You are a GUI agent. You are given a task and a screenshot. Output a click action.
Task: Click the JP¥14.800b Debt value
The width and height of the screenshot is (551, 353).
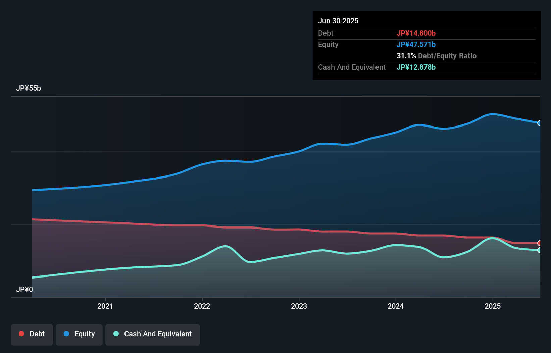(416, 33)
